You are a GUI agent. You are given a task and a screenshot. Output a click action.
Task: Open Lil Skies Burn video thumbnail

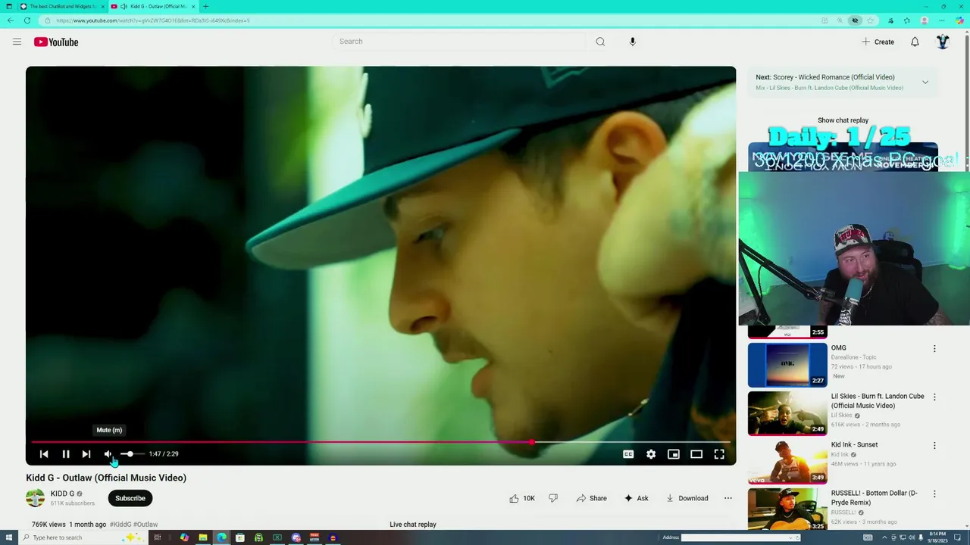[x=787, y=413]
